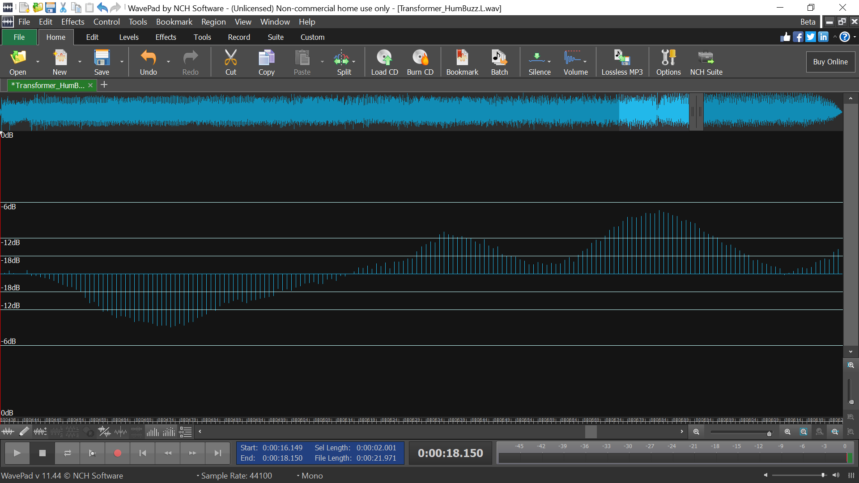Click the Facebook share icon
Screen dimensions: 859x483
point(798,37)
